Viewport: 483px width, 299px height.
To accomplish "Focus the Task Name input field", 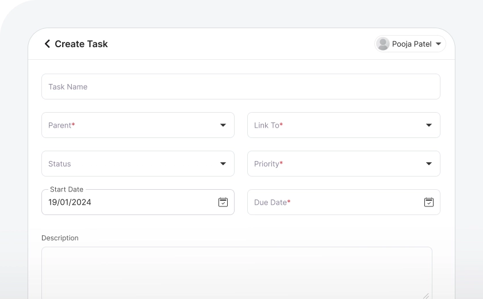I will coord(240,86).
